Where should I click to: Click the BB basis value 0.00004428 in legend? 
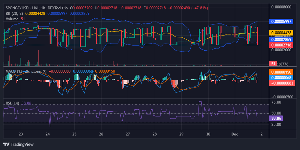tap(35, 13)
